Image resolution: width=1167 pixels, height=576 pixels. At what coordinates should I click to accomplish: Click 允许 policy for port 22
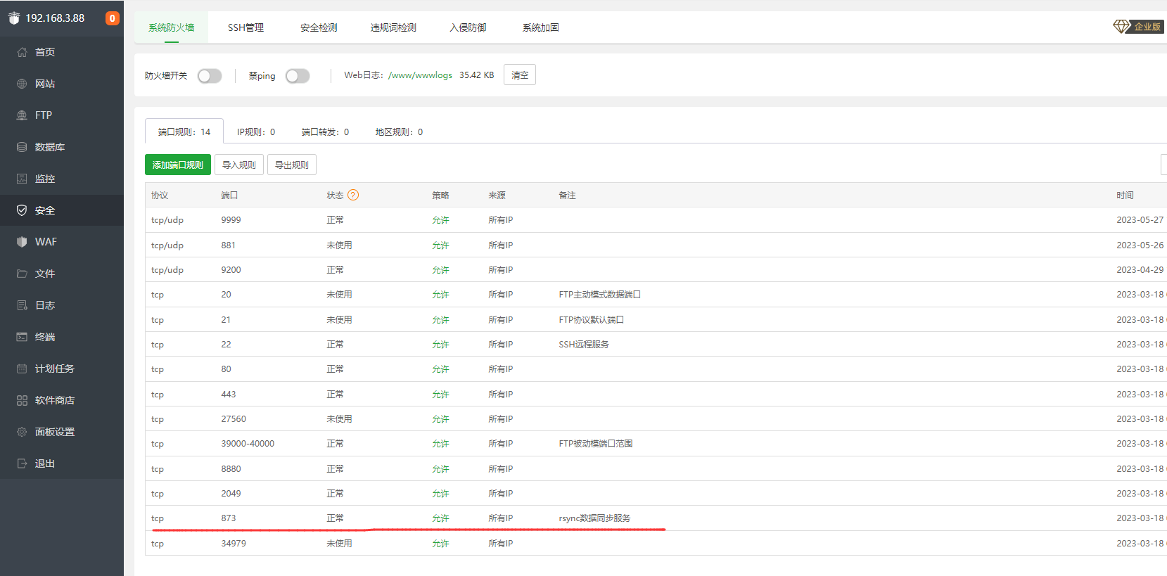click(440, 345)
